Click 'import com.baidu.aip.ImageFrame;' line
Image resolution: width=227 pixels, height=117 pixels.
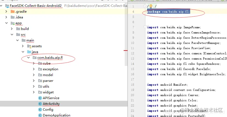(174, 27)
